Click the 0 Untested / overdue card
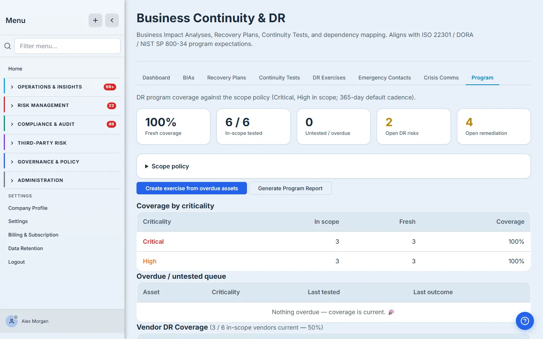This screenshot has height=339, width=543. tap(334, 127)
